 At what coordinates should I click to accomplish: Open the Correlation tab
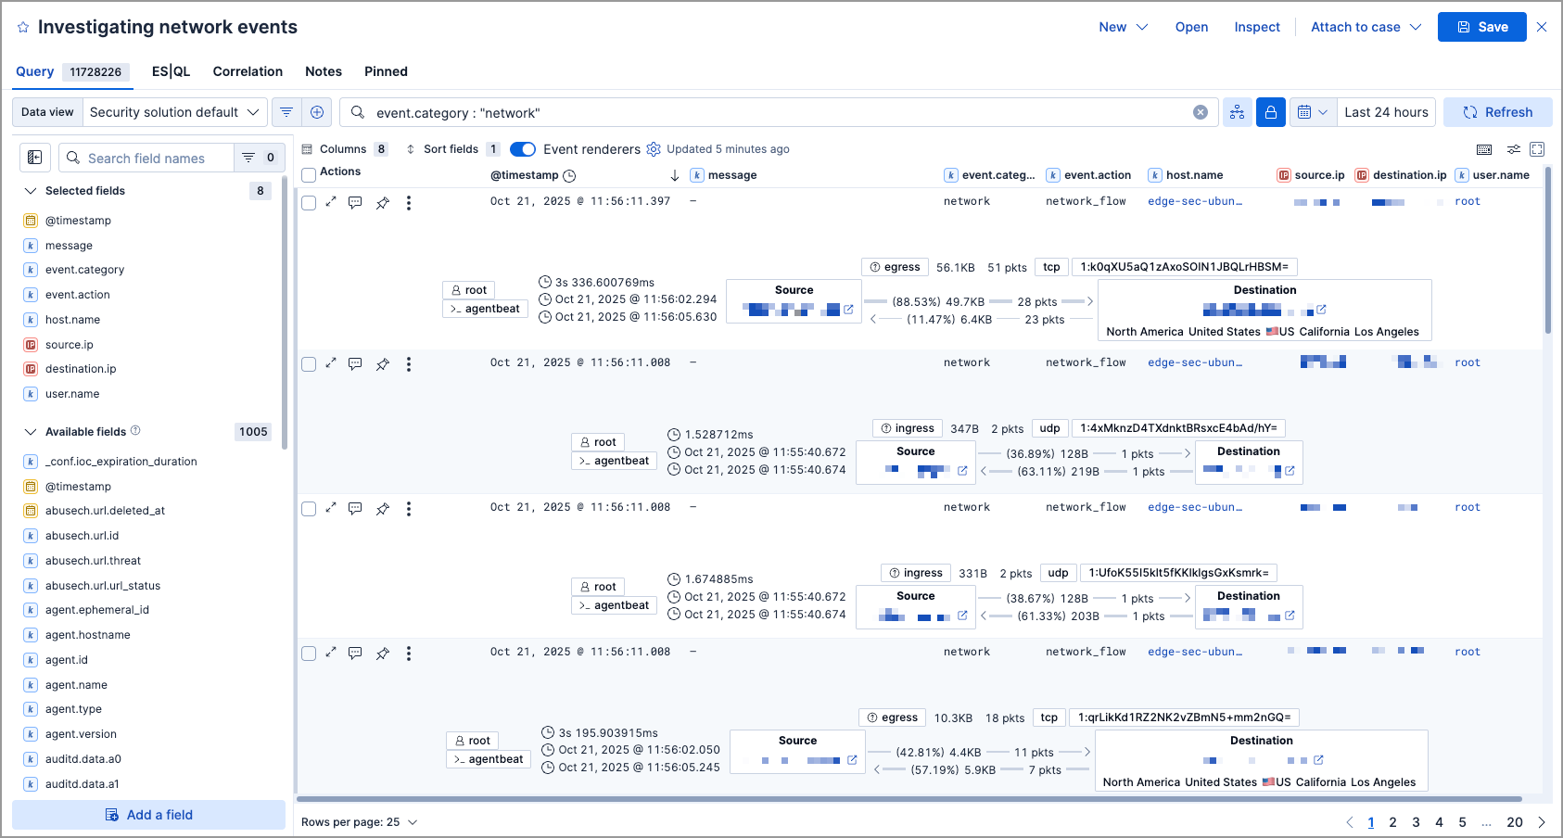[248, 71]
